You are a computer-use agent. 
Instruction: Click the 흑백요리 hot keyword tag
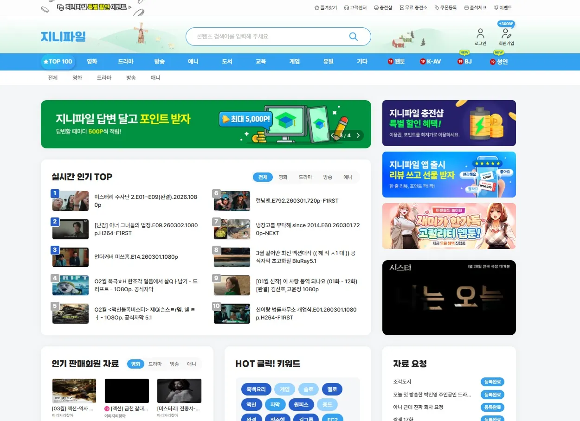256,389
